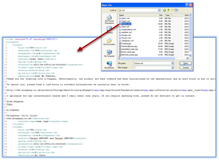This screenshot has width=219, height=162.
Task: Open My Network place shortcut
Action: (x=109, y=65)
